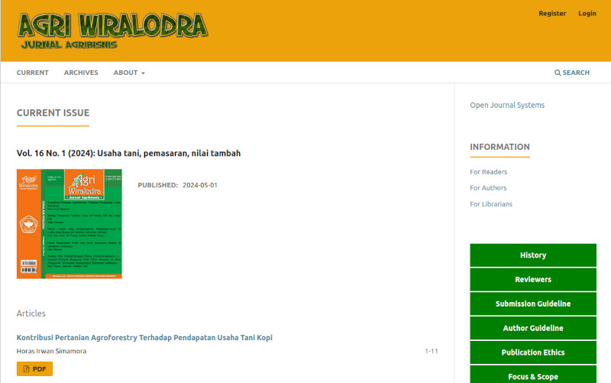Open the Vol. 16 No. 1 issue title
Screen dimensions: 611x383
click(128, 153)
